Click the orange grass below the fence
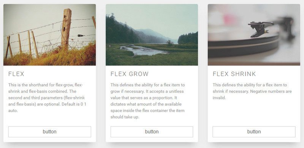This screenshot has height=148, width=304. (50, 56)
